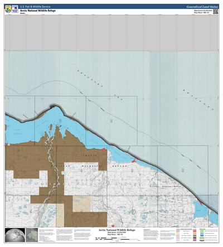Select the tan legend swatch
The width and height of the screenshot is (223, 247).
(178, 235)
